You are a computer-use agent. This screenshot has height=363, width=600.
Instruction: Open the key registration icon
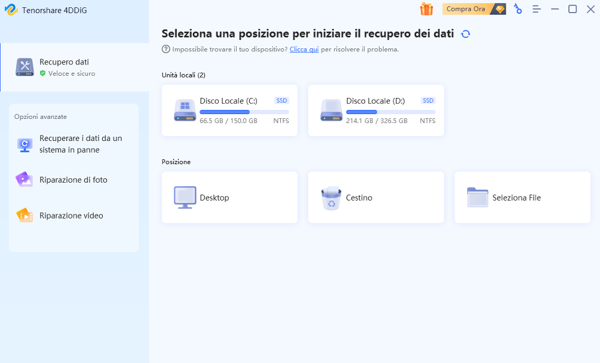coord(518,9)
